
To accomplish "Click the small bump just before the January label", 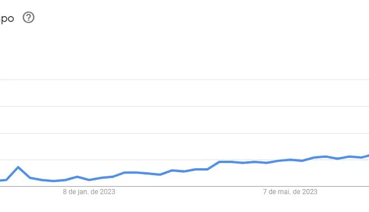I will click(77, 177).
